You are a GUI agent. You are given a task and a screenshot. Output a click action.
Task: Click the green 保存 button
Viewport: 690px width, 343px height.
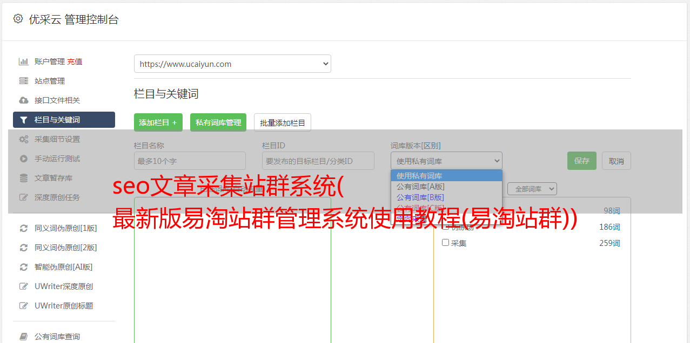[x=582, y=161]
